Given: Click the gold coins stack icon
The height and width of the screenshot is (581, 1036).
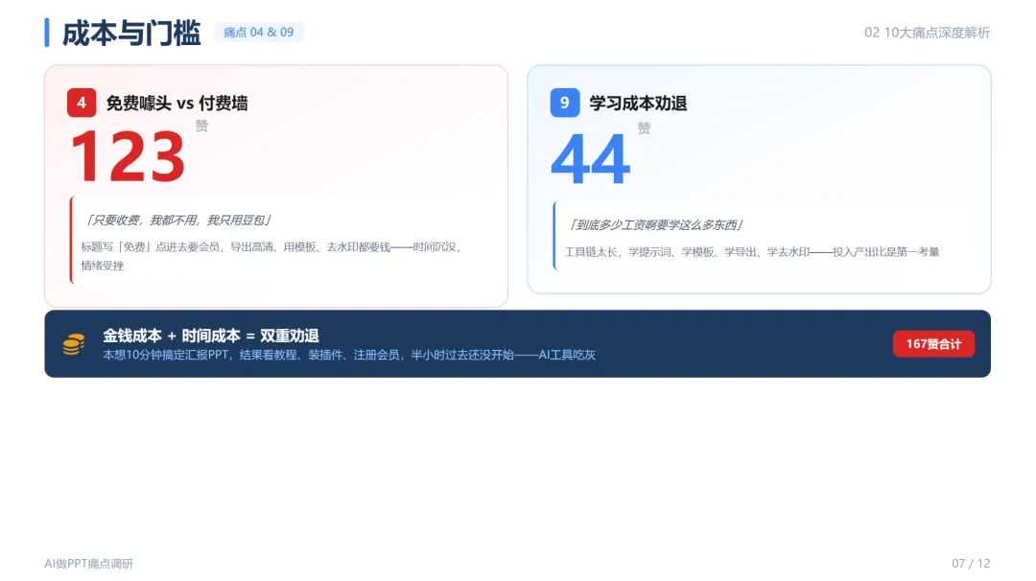Looking at the screenshot, I should [73, 344].
